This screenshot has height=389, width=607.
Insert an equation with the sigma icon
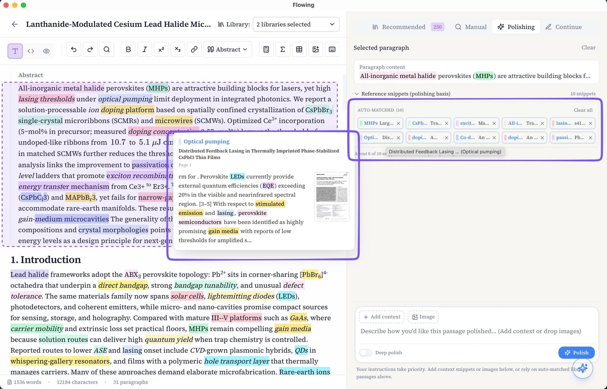coord(283,49)
